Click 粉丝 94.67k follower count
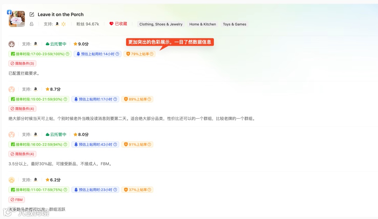The image size is (378, 219). pyautogui.click(x=88, y=24)
